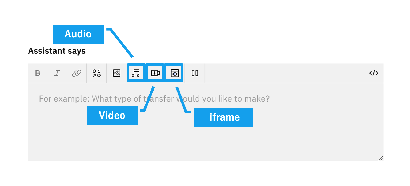
Task: Click the 'Assistant says' heading
Action: [x=57, y=51]
